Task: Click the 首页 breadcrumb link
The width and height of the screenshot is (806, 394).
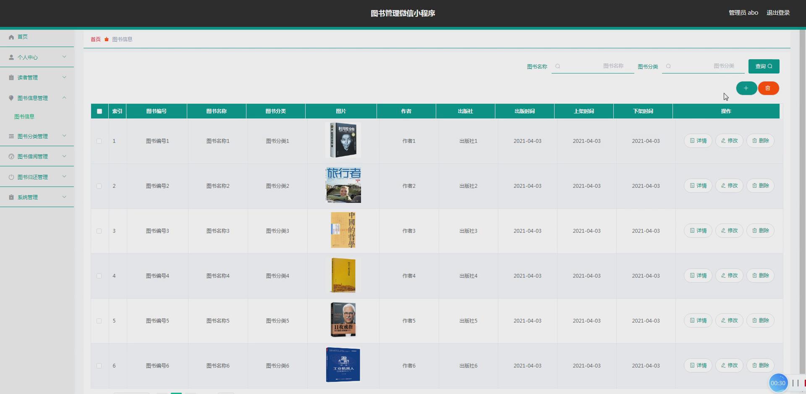Action: coord(96,39)
